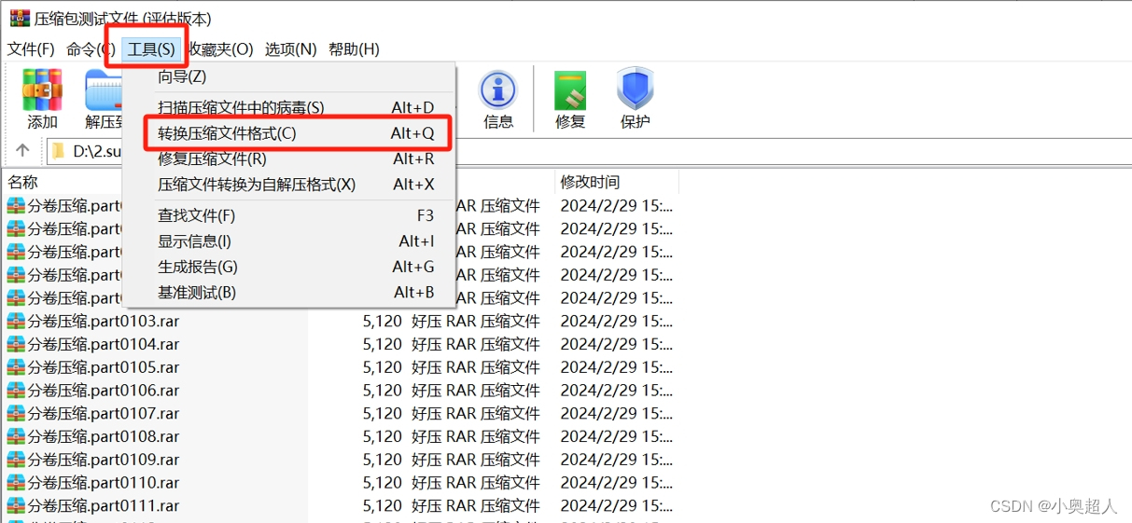The image size is (1132, 523).
Task: Click the archive icon of part0108.rar
Action: point(16,436)
